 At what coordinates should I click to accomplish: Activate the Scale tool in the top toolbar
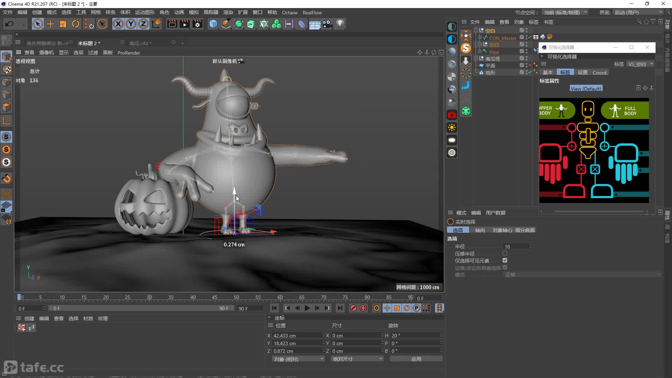(63, 24)
